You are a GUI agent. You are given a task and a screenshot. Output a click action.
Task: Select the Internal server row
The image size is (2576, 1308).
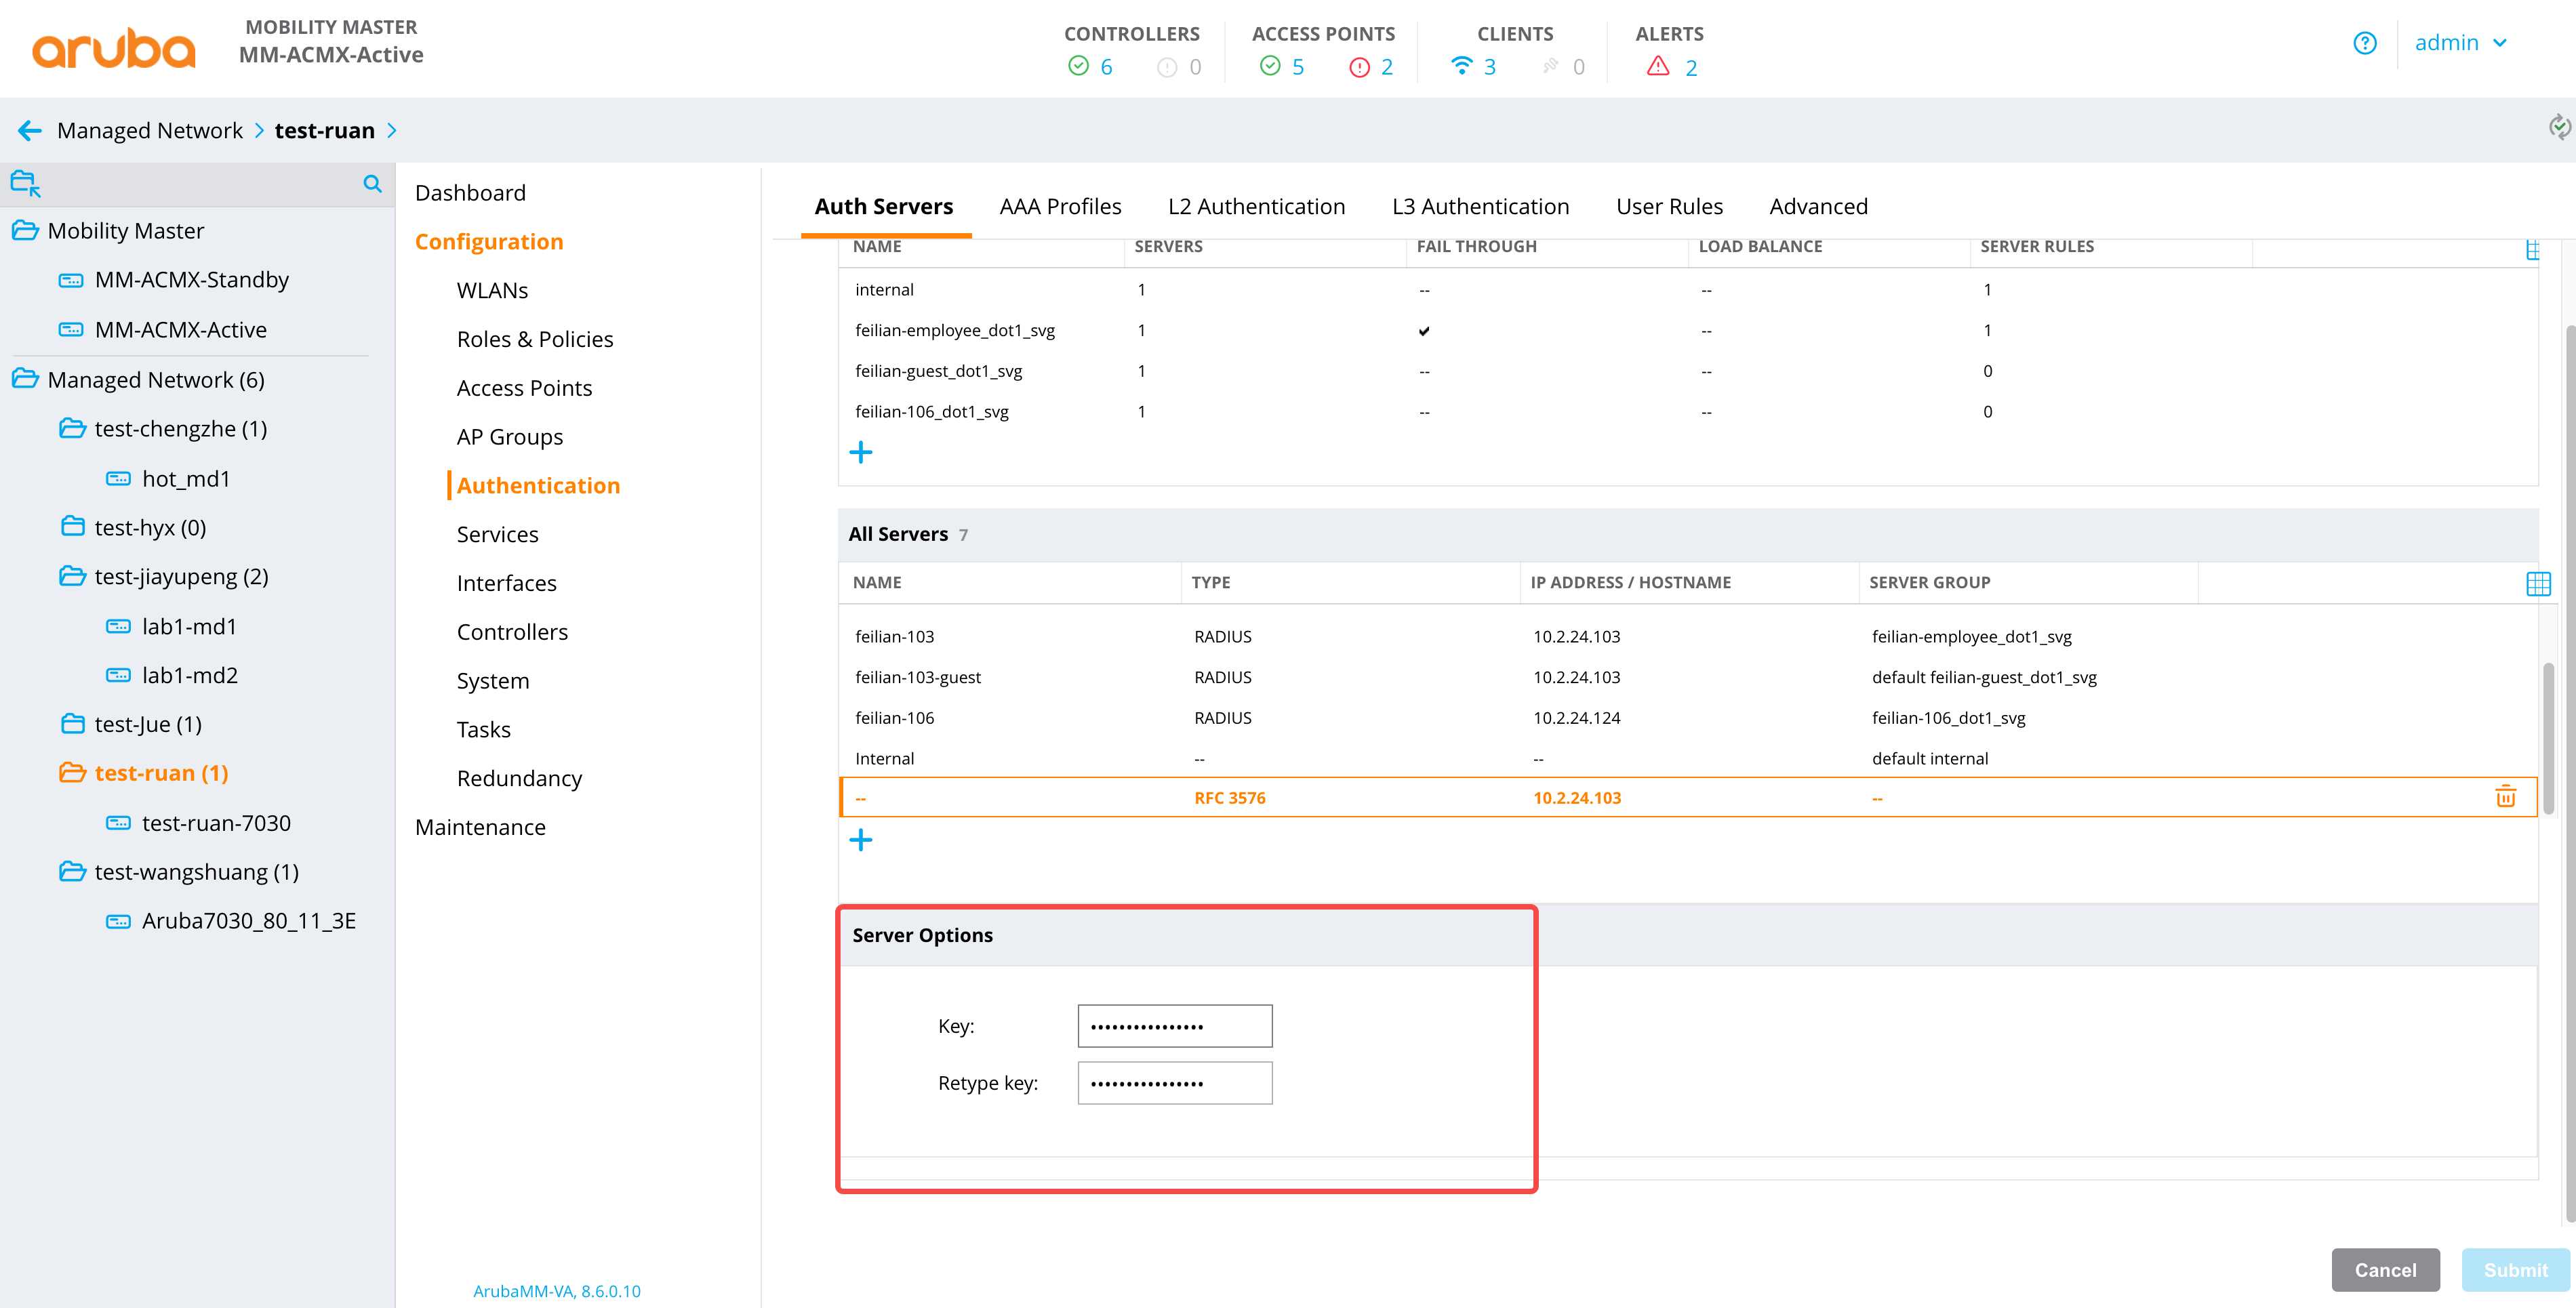[1687, 759]
